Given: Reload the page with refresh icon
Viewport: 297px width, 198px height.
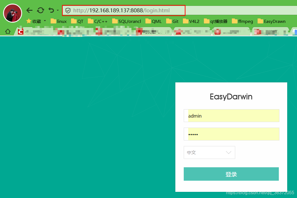Looking at the screenshot, I should coord(40,10).
